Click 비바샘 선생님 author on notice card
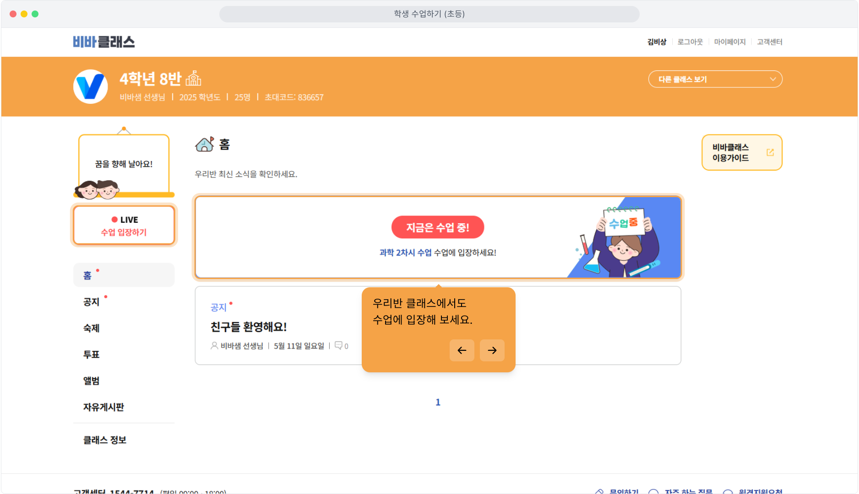 point(242,346)
